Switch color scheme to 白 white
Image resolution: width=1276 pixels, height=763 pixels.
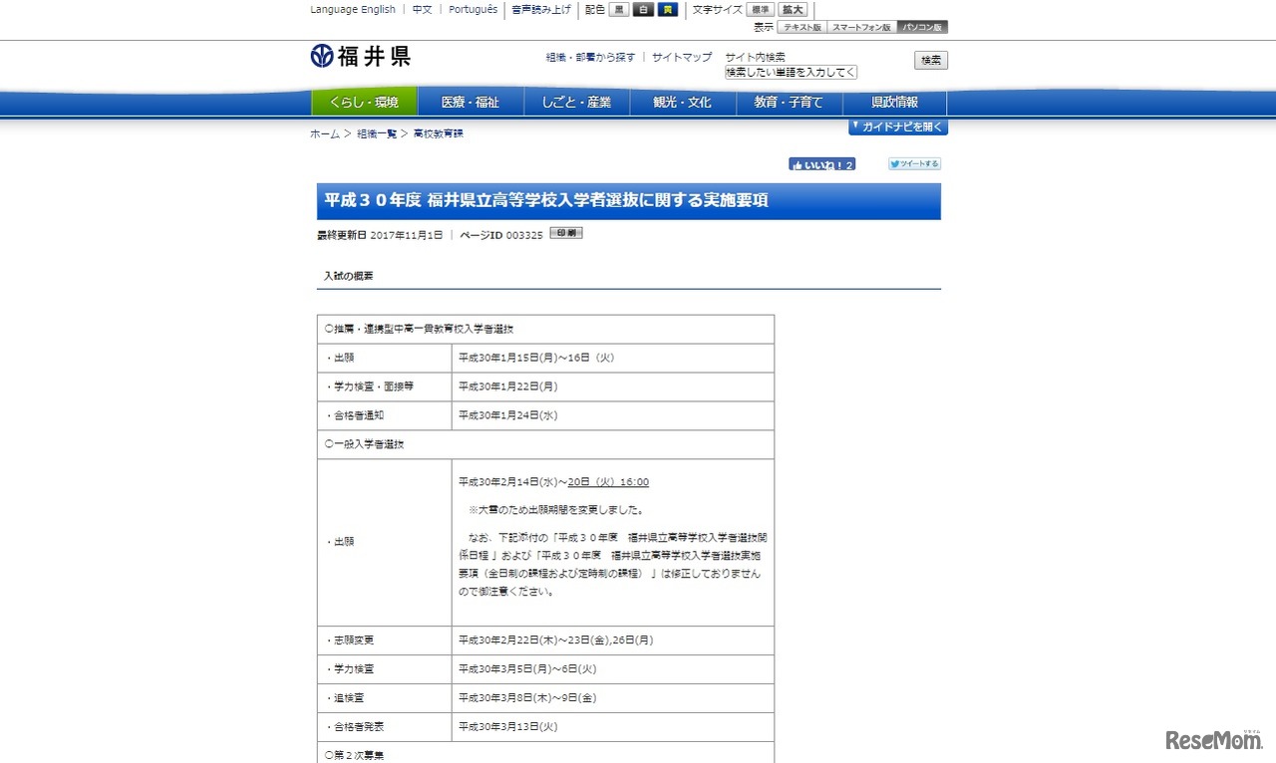[x=643, y=9]
